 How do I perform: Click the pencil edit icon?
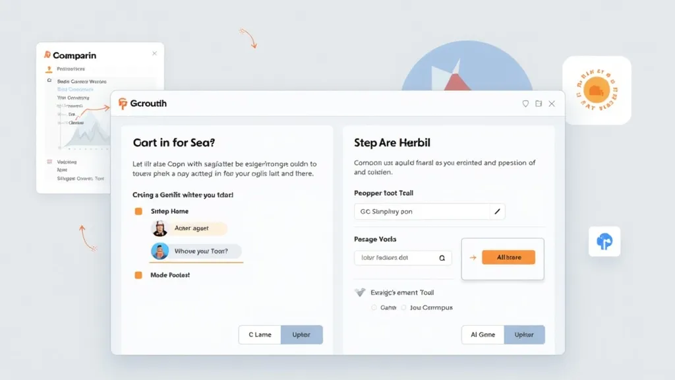(x=498, y=212)
